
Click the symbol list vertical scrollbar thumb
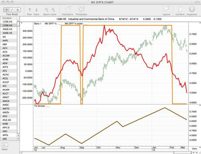click(18, 24)
